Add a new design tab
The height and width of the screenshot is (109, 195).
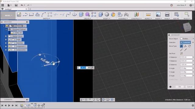(30, 9)
